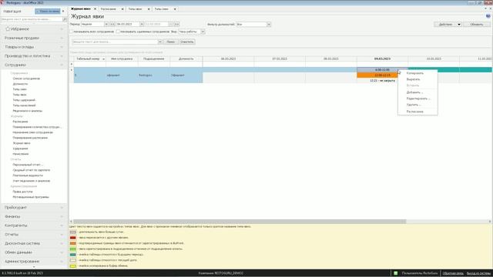The image size is (493, 277).
Task: Expand the Обмен данными section
Action: point(34,252)
